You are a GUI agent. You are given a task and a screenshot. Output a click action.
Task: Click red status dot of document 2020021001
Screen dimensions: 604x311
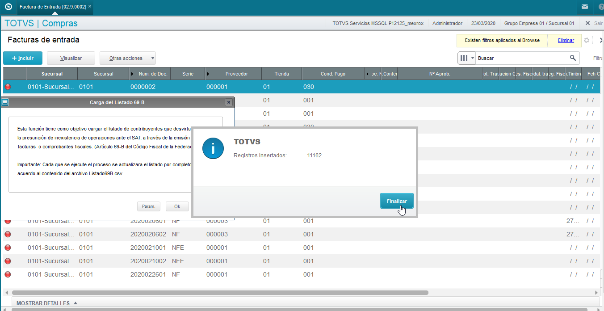click(8, 248)
